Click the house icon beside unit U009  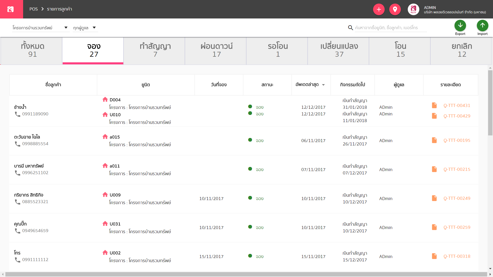pos(105,195)
